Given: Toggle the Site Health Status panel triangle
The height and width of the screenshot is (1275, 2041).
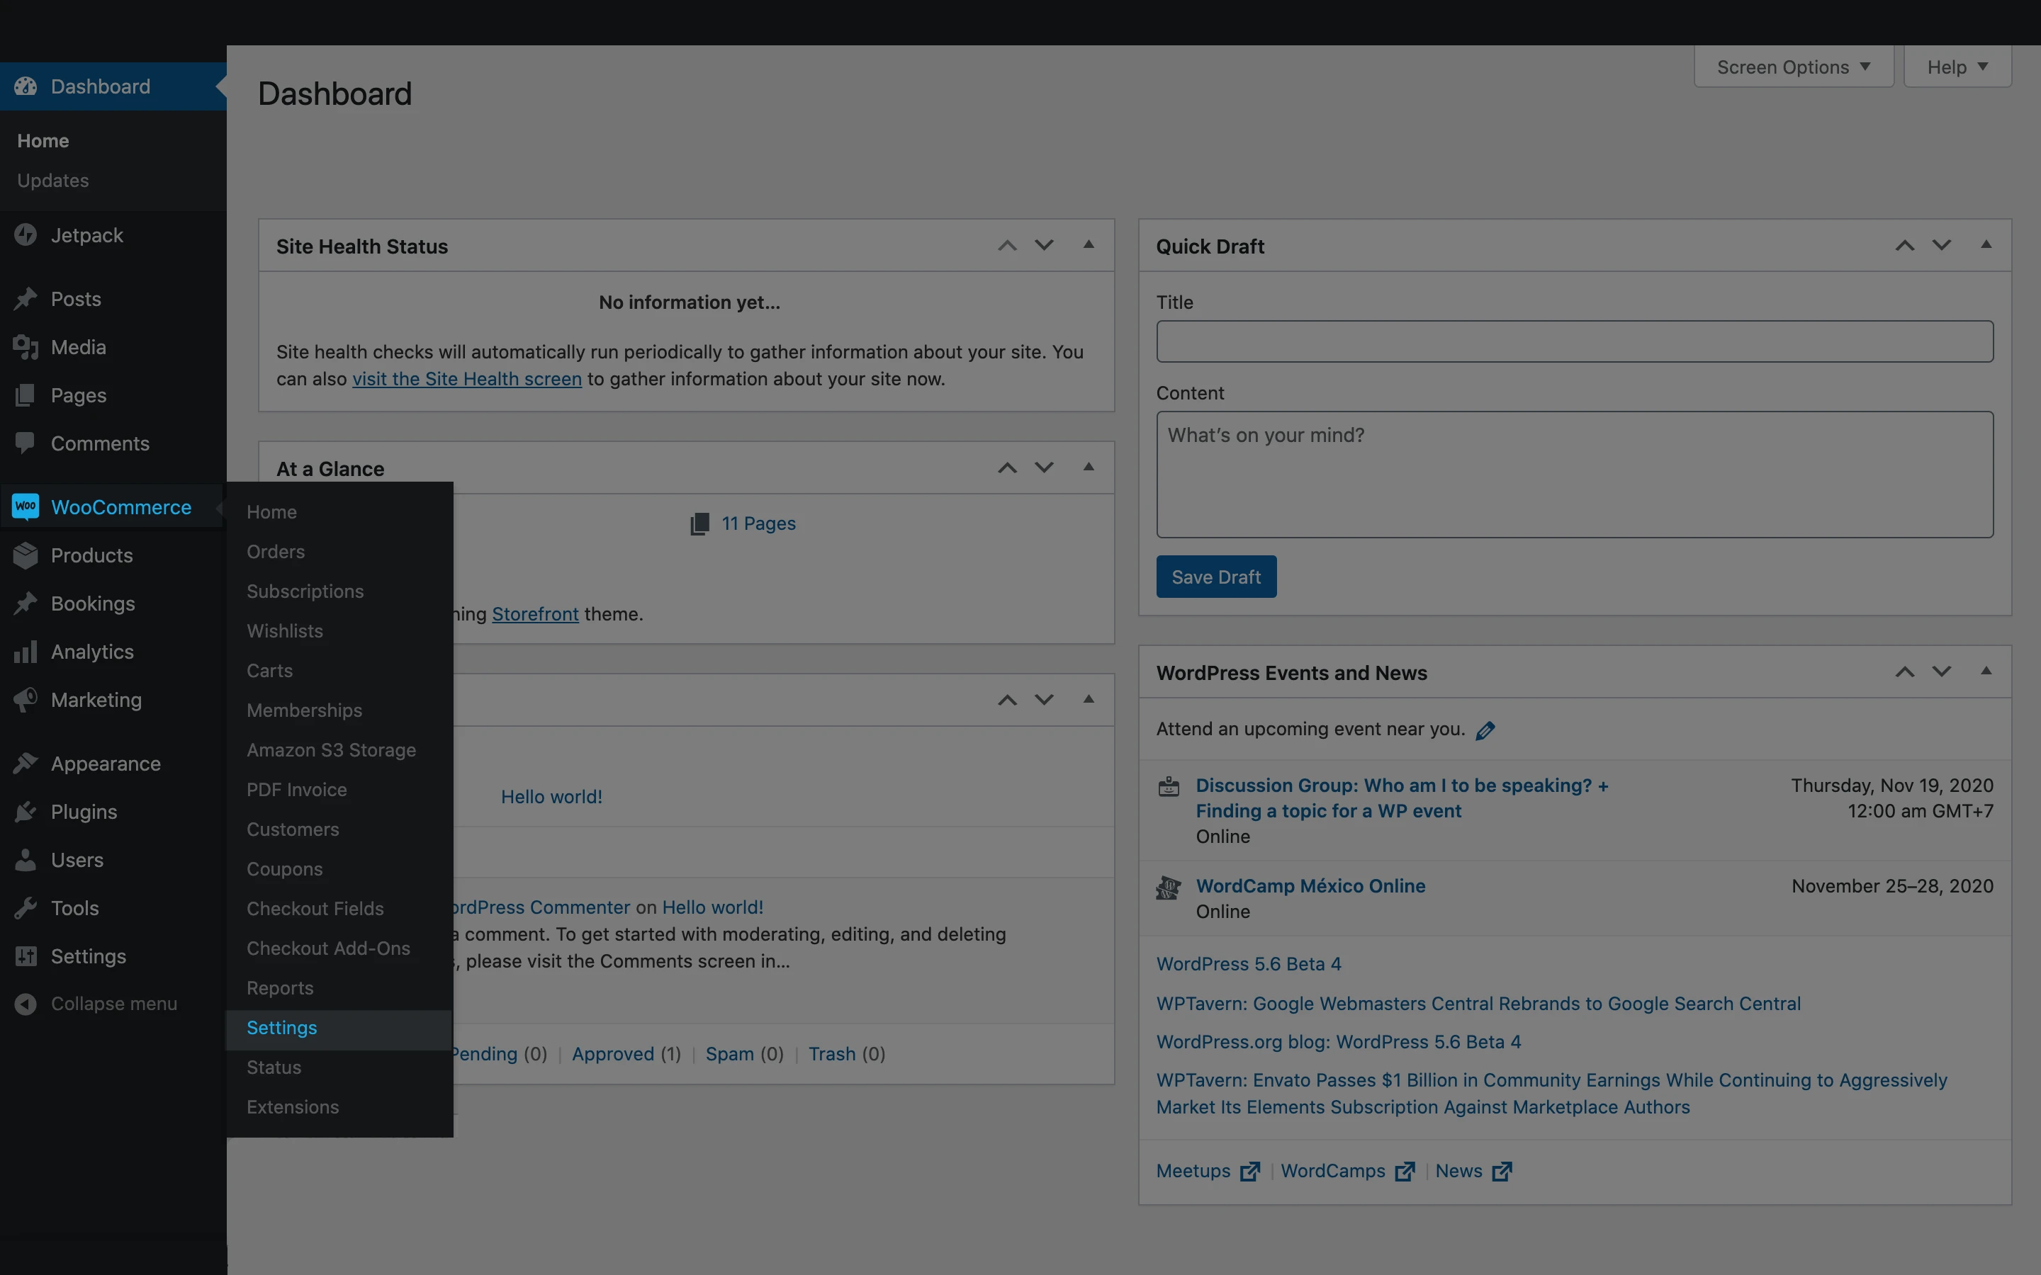Looking at the screenshot, I should tap(1089, 245).
